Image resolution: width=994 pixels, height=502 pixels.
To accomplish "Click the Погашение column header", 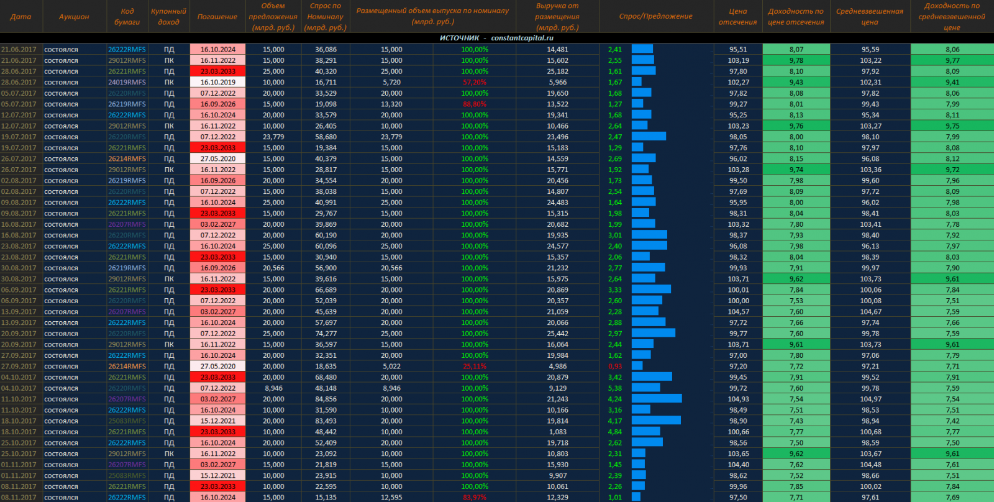I will click(217, 17).
